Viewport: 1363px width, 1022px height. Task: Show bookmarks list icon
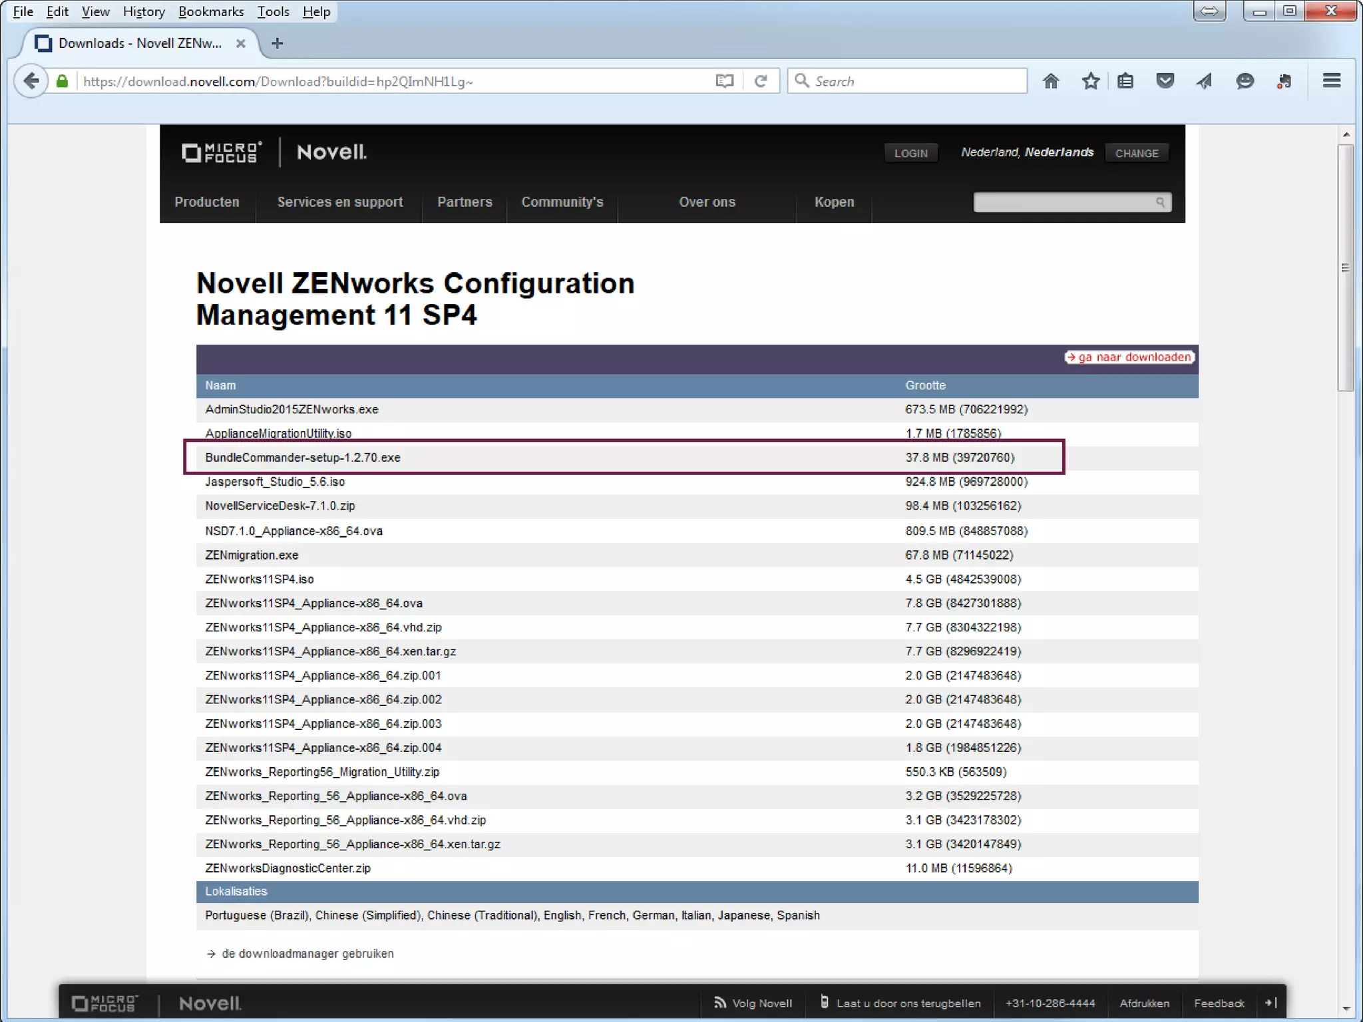pos(1125,81)
